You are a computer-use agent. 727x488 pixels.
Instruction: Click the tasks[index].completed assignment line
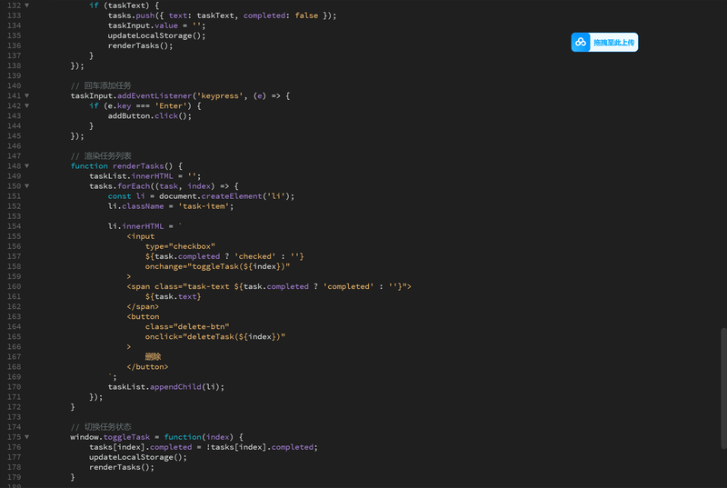click(x=204, y=447)
